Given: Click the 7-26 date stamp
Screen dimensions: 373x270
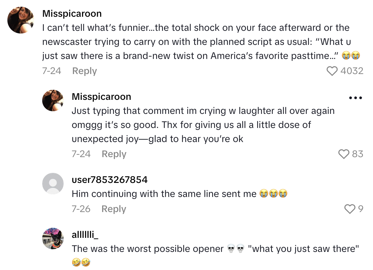Looking at the screenshot, I should coord(81,209).
